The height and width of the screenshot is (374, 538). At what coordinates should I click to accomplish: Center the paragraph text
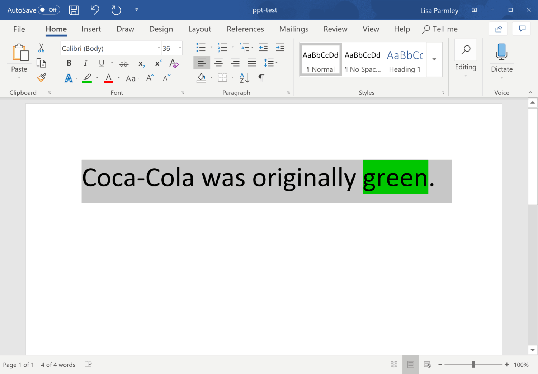coord(218,63)
